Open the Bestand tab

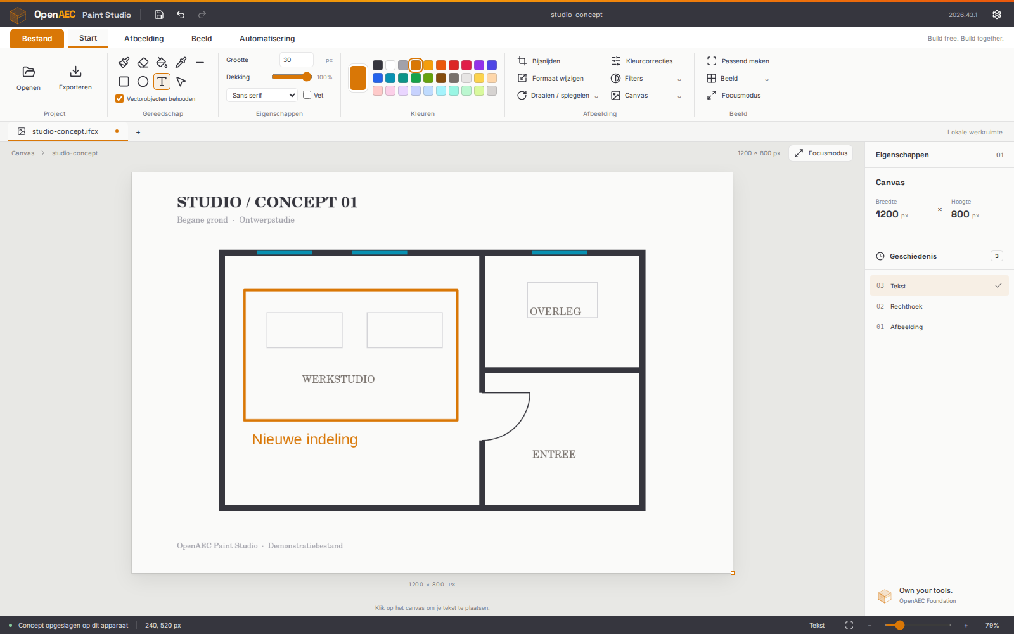coord(37,38)
